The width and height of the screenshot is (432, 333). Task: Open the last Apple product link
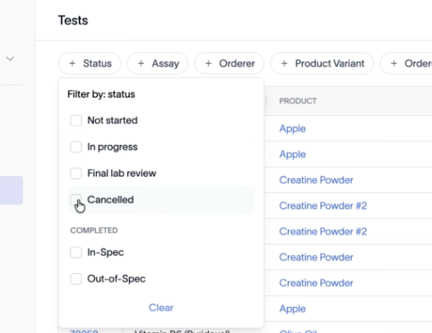[x=292, y=309]
